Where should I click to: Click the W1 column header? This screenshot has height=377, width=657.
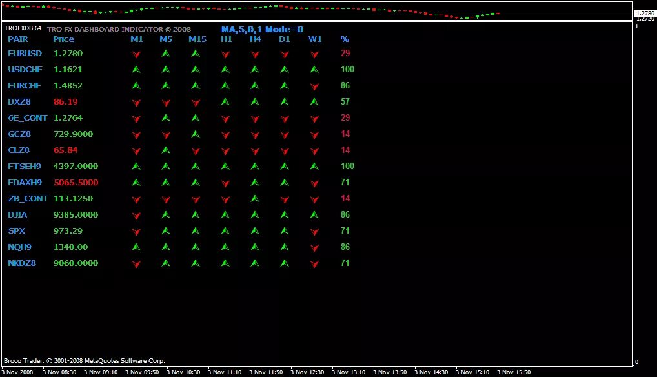tap(315, 39)
